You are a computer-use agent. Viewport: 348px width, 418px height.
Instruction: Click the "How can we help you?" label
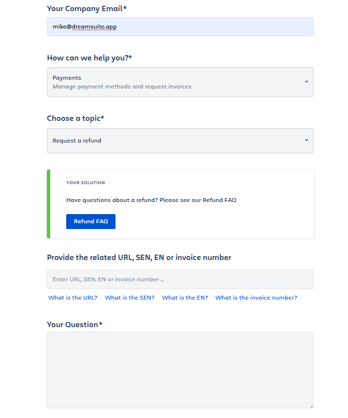click(89, 58)
